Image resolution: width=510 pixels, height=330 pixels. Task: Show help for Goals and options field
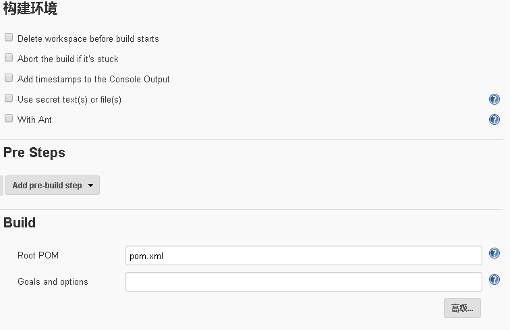pyautogui.click(x=494, y=279)
